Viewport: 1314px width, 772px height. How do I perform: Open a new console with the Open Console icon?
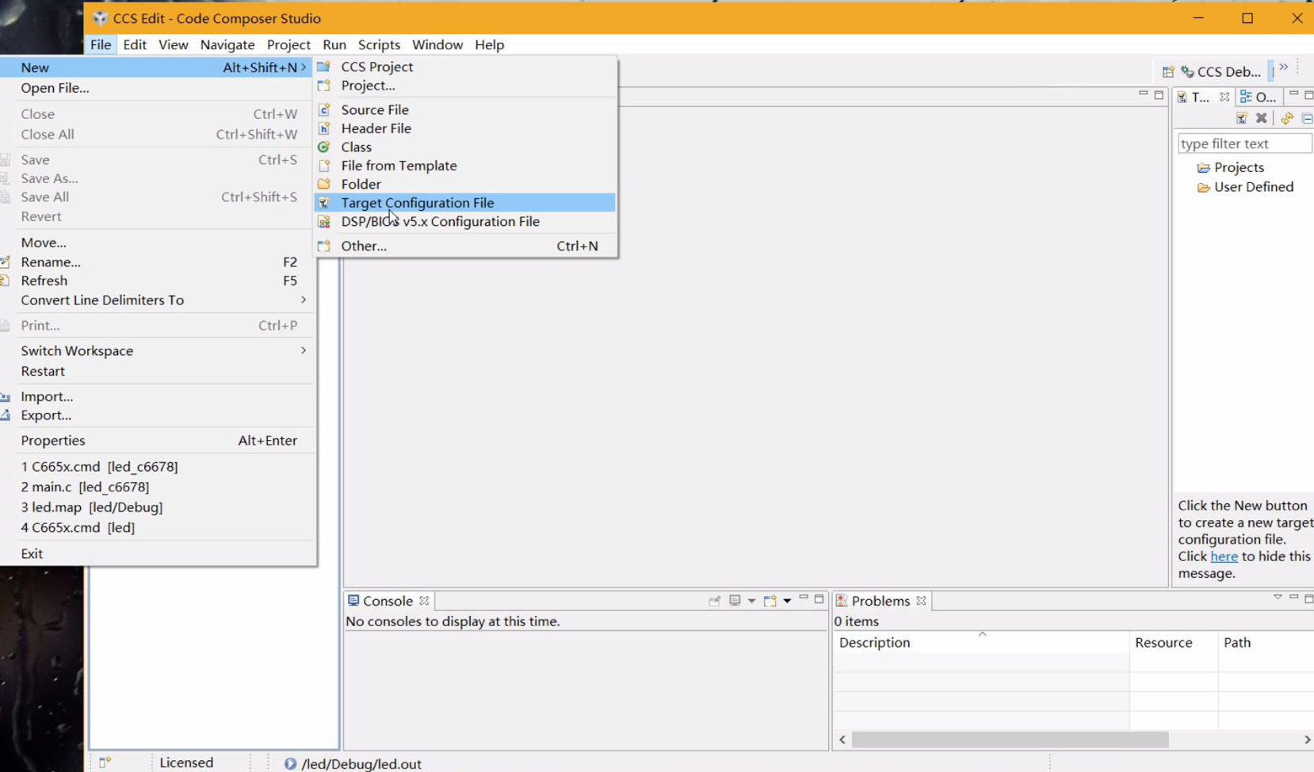(770, 600)
